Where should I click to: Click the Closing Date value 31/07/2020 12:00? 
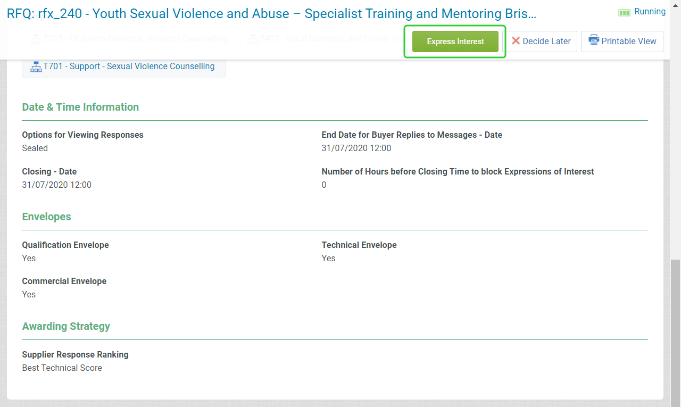(56, 185)
